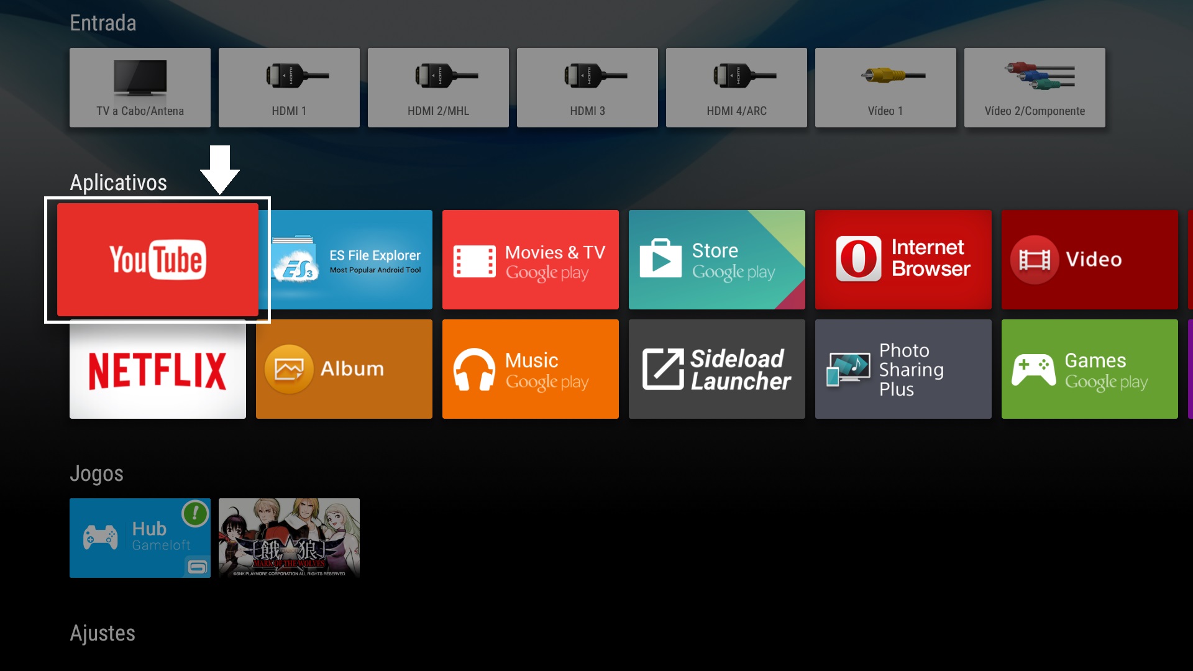Screen dimensions: 1193x671
Task: Switch to HDMI 3 input
Action: [588, 88]
